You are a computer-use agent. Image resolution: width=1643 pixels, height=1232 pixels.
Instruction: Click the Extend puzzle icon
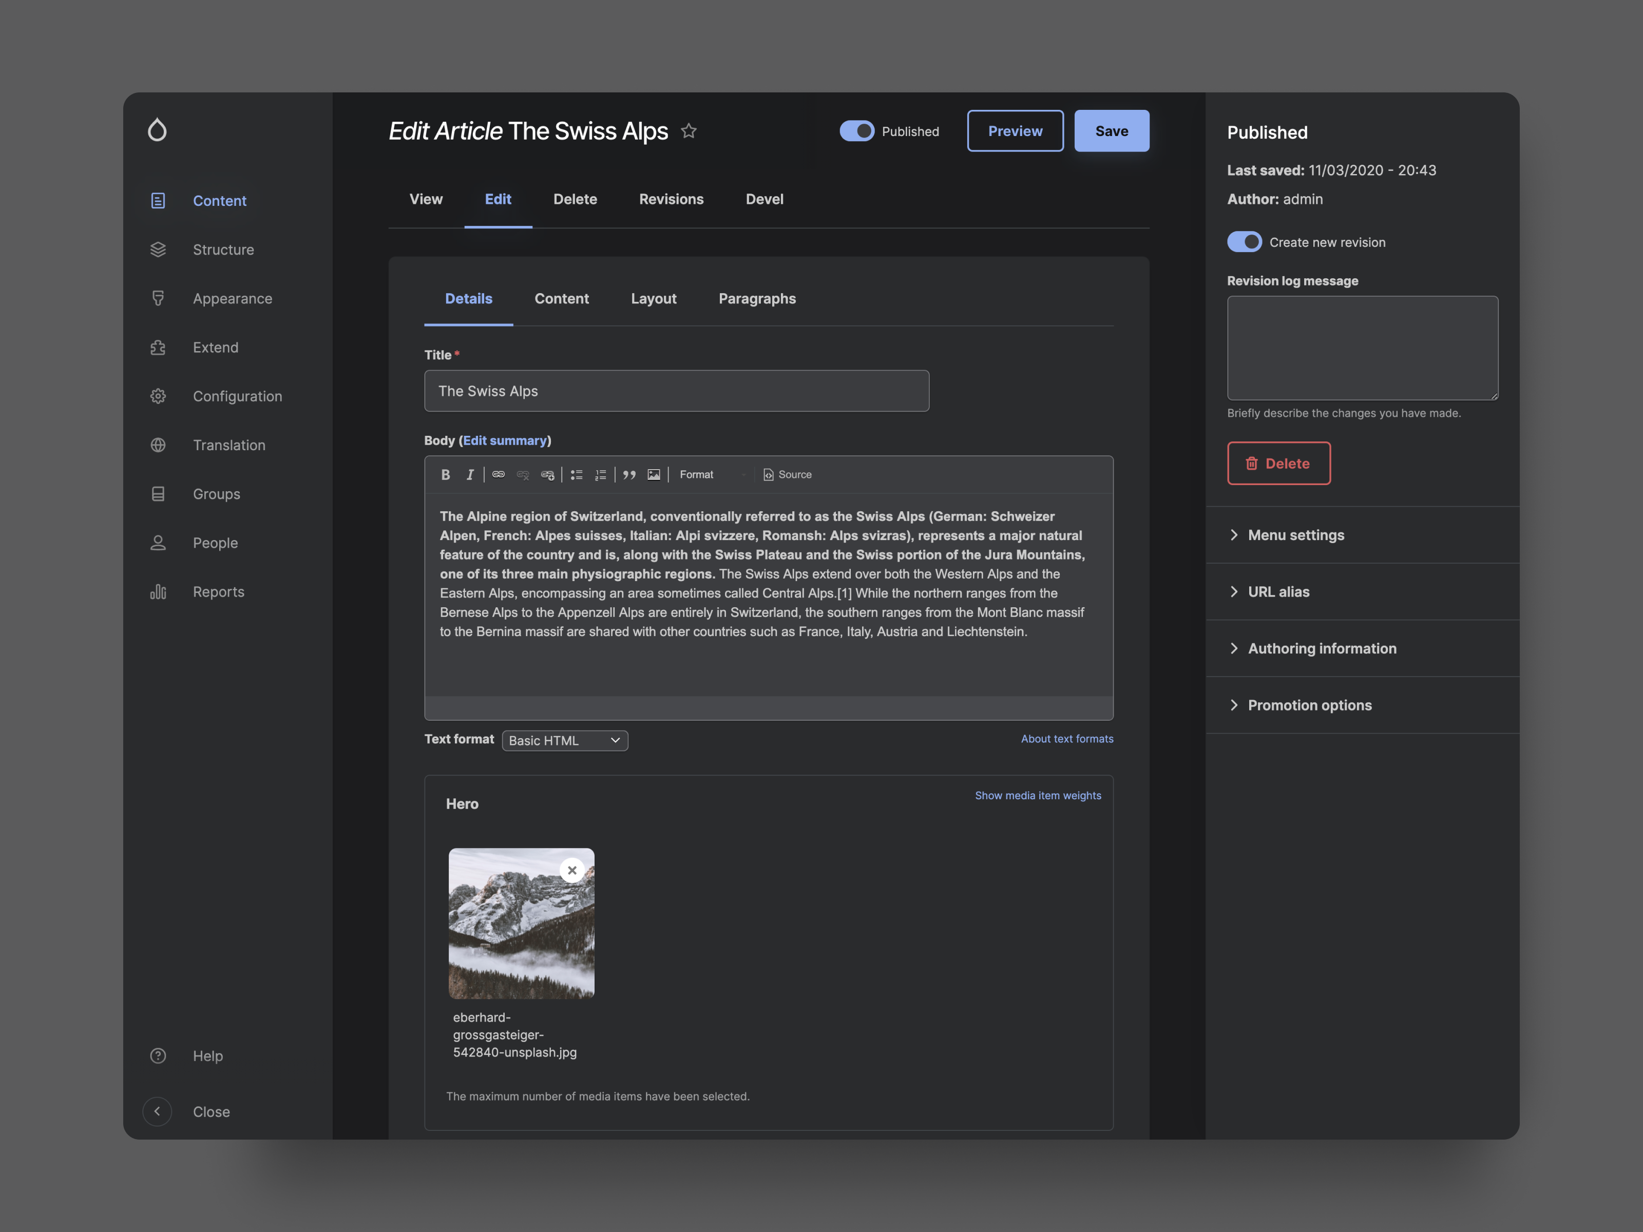(x=158, y=348)
